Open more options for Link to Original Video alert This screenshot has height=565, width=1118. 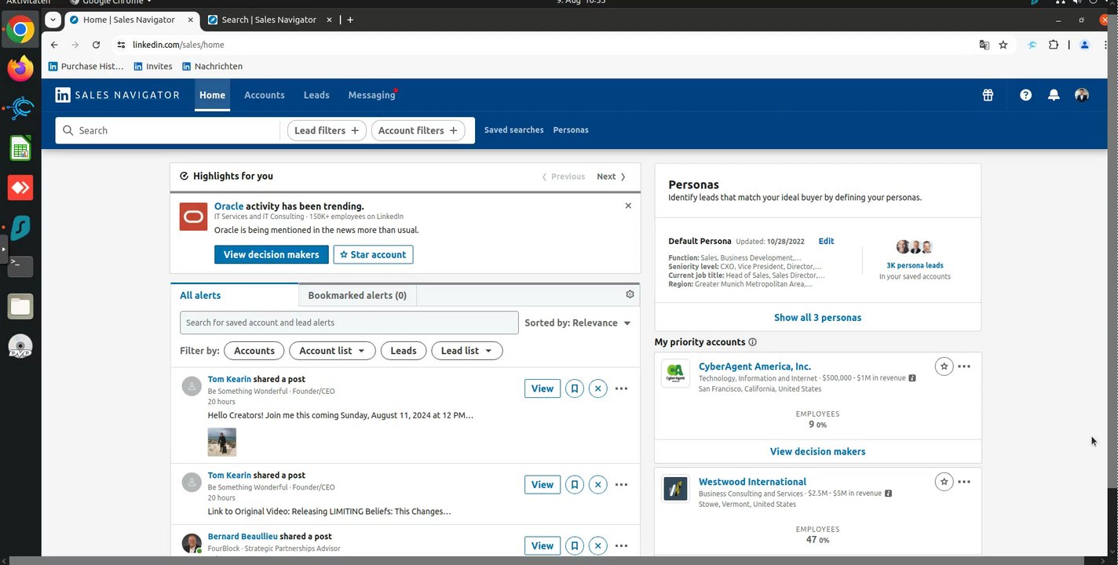coord(621,485)
